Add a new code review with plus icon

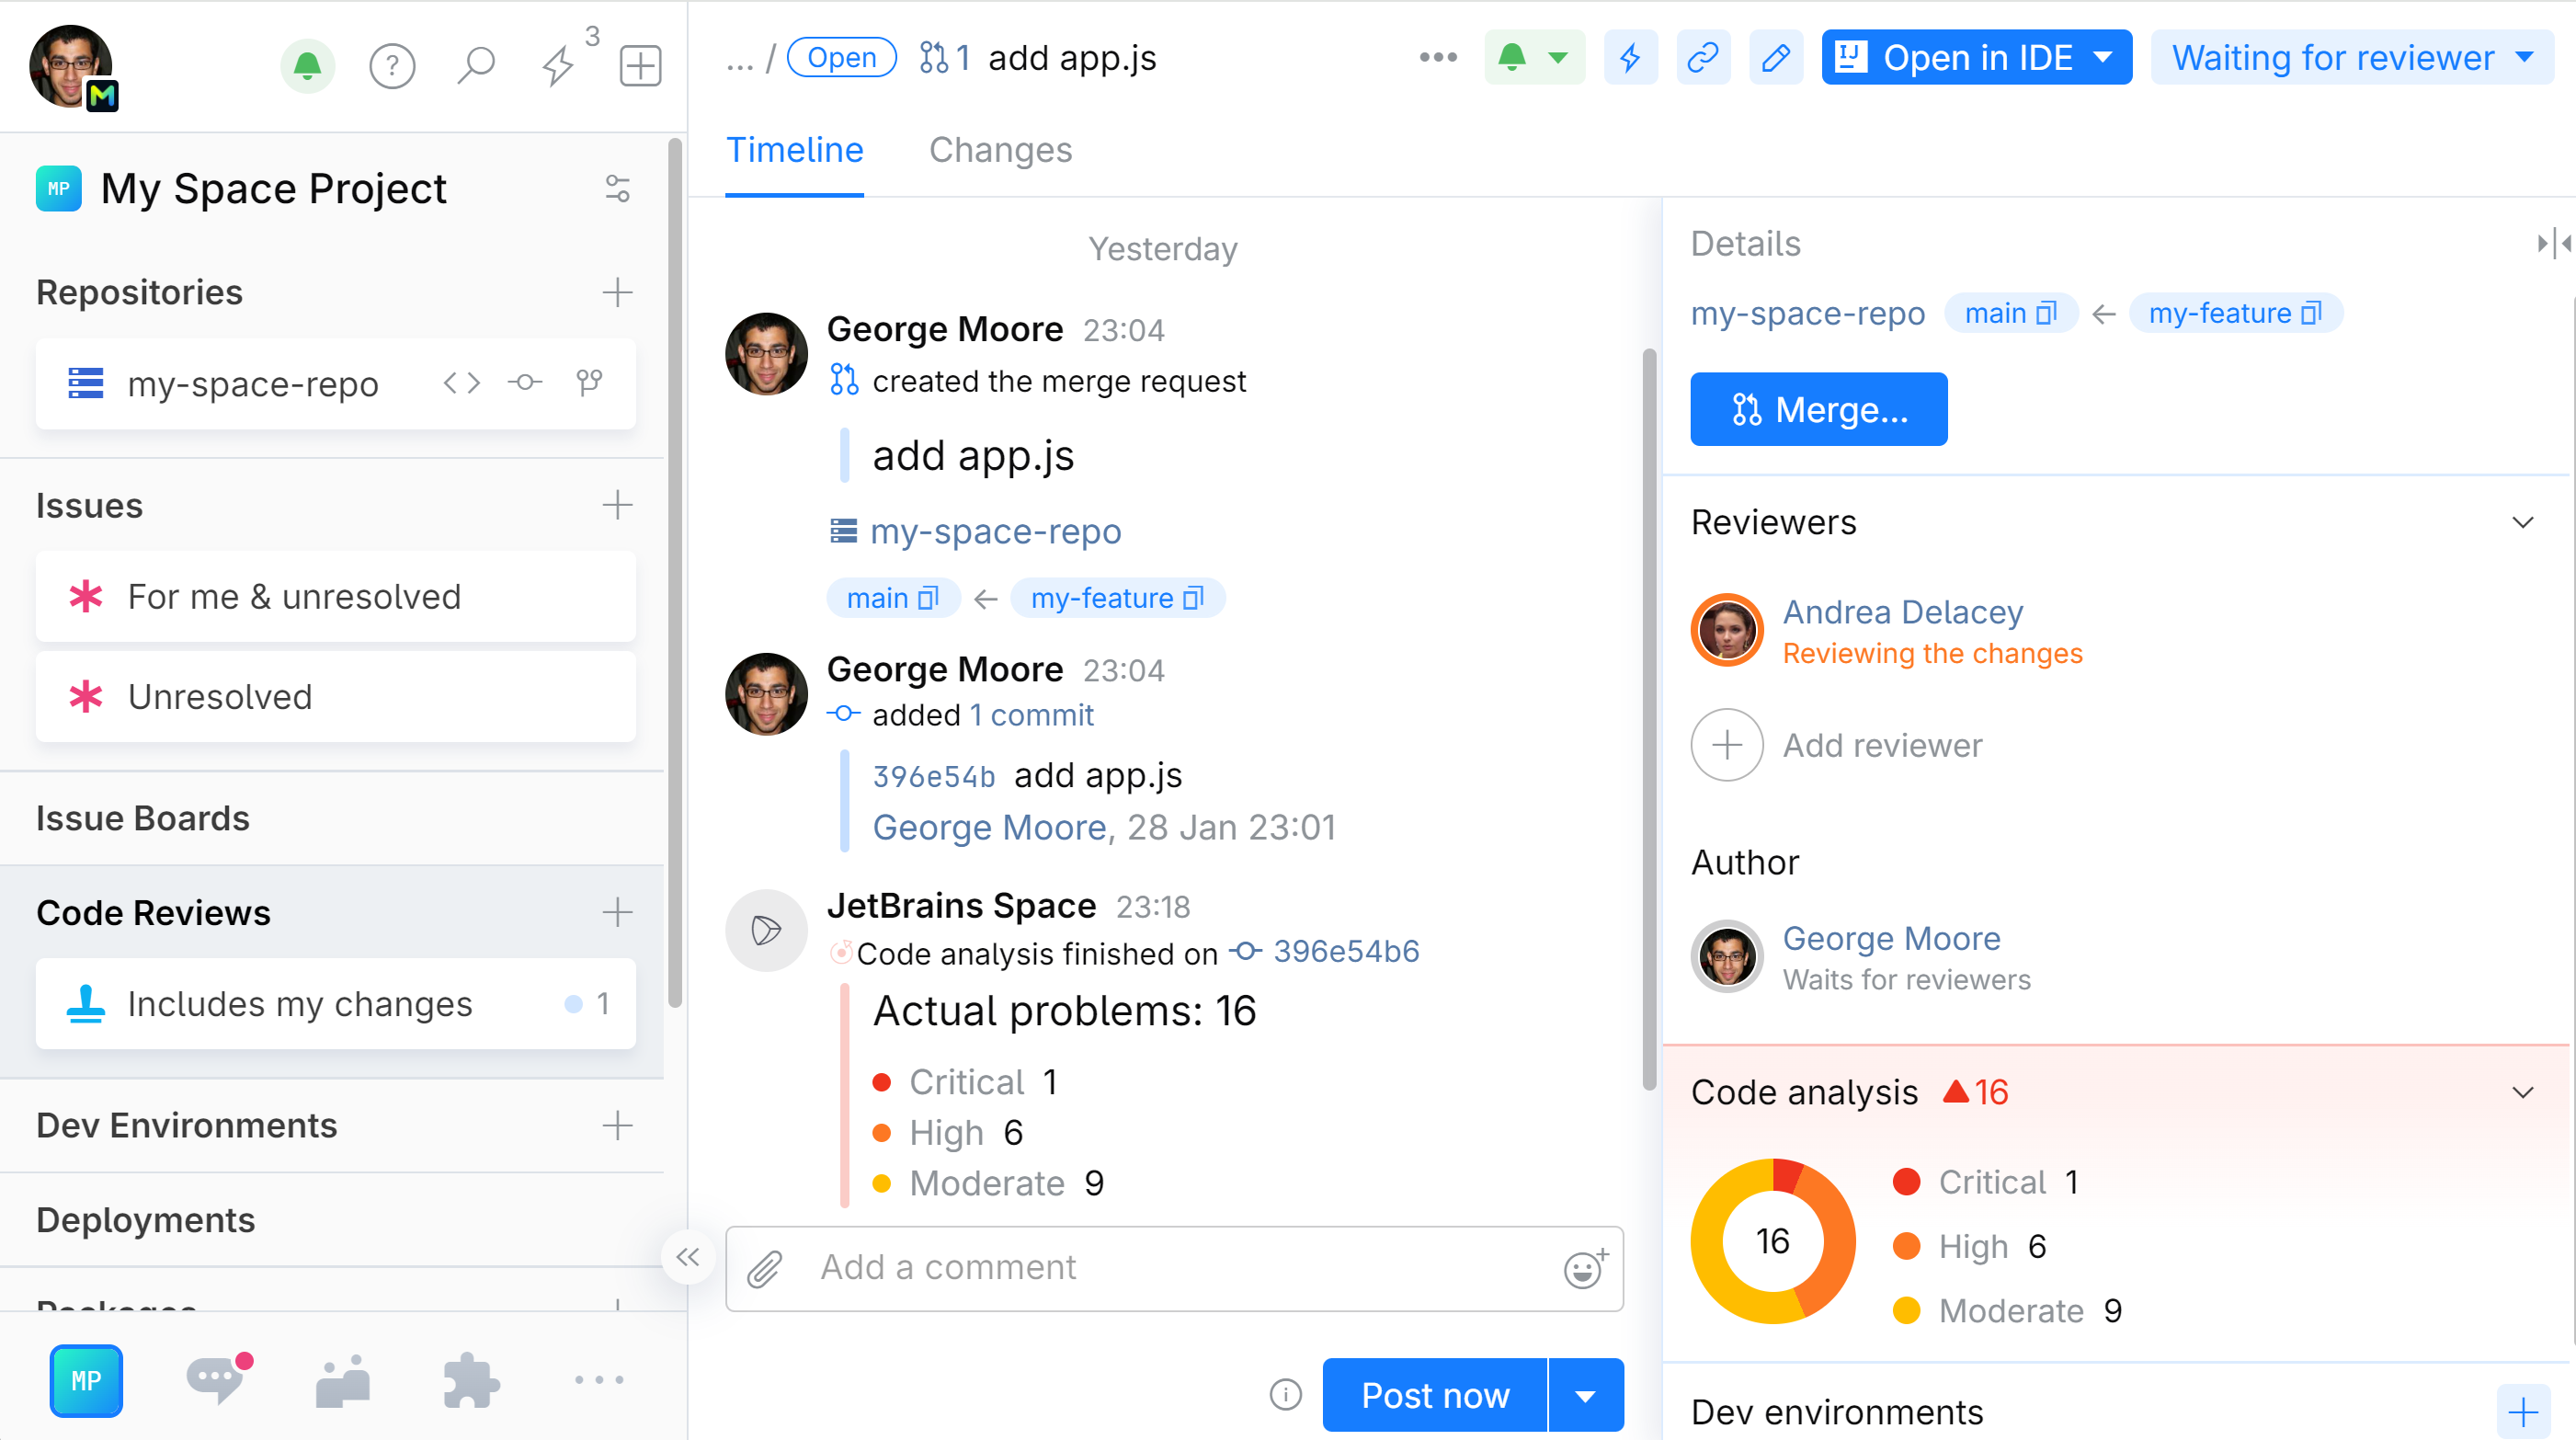coord(618,912)
